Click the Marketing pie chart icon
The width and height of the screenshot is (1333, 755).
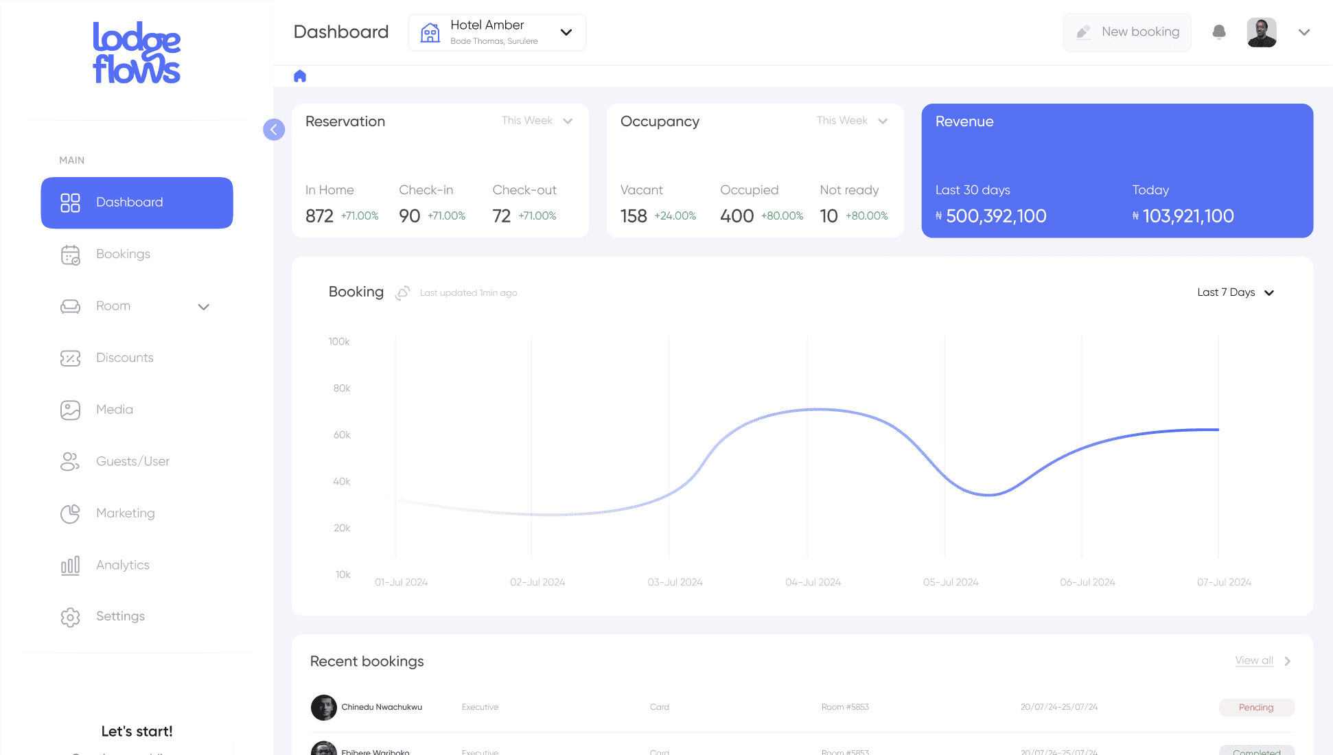click(70, 513)
